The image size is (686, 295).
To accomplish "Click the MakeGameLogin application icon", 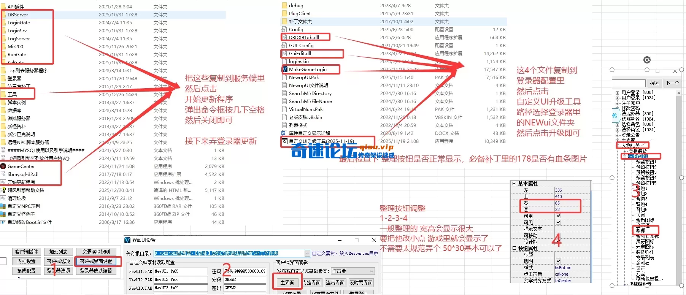I will click(284, 69).
